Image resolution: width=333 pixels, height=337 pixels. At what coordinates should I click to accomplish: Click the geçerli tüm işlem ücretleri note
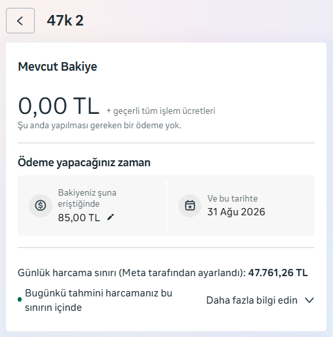(x=161, y=111)
